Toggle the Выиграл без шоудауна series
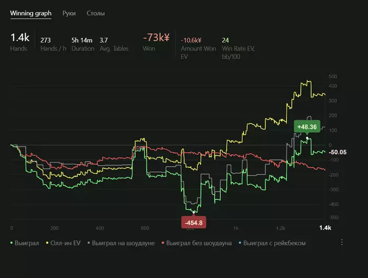Screen dimensions: 368x278 pos(197,243)
